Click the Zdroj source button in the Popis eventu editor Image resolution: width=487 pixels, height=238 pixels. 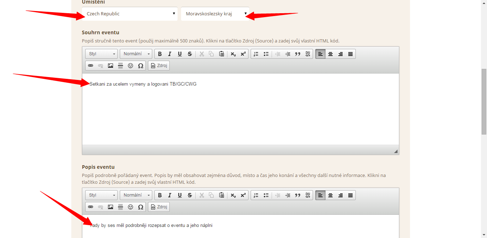(x=159, y=207)
